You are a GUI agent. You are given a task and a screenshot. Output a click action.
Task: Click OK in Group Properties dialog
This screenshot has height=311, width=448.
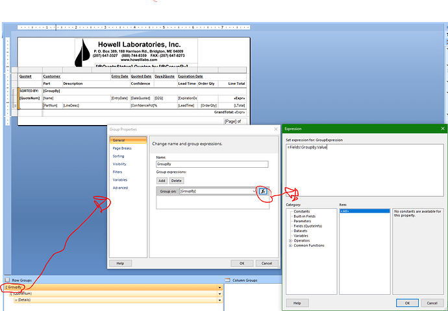pos(242,264)
